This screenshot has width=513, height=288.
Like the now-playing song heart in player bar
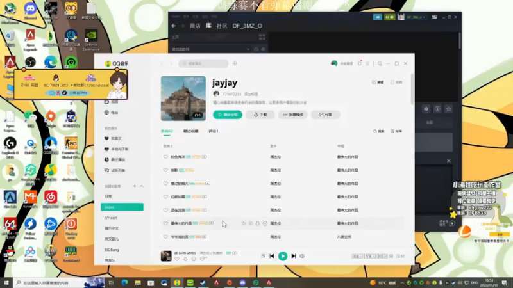177,259
